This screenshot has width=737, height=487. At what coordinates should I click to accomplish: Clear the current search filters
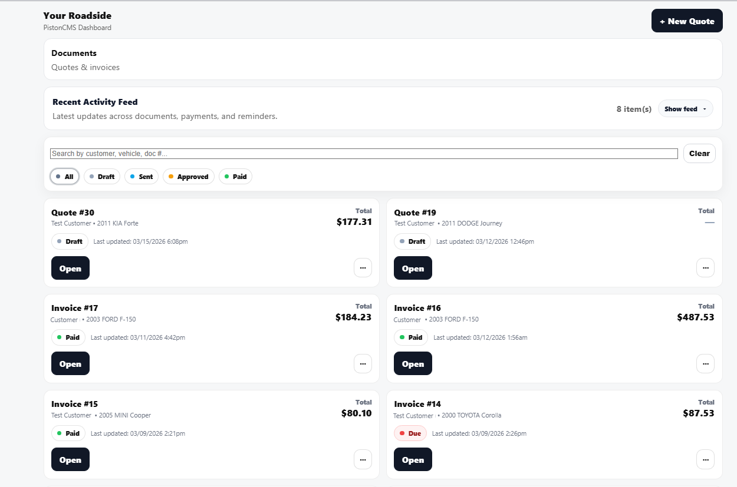pyautogui.click(x=699, y=153)
